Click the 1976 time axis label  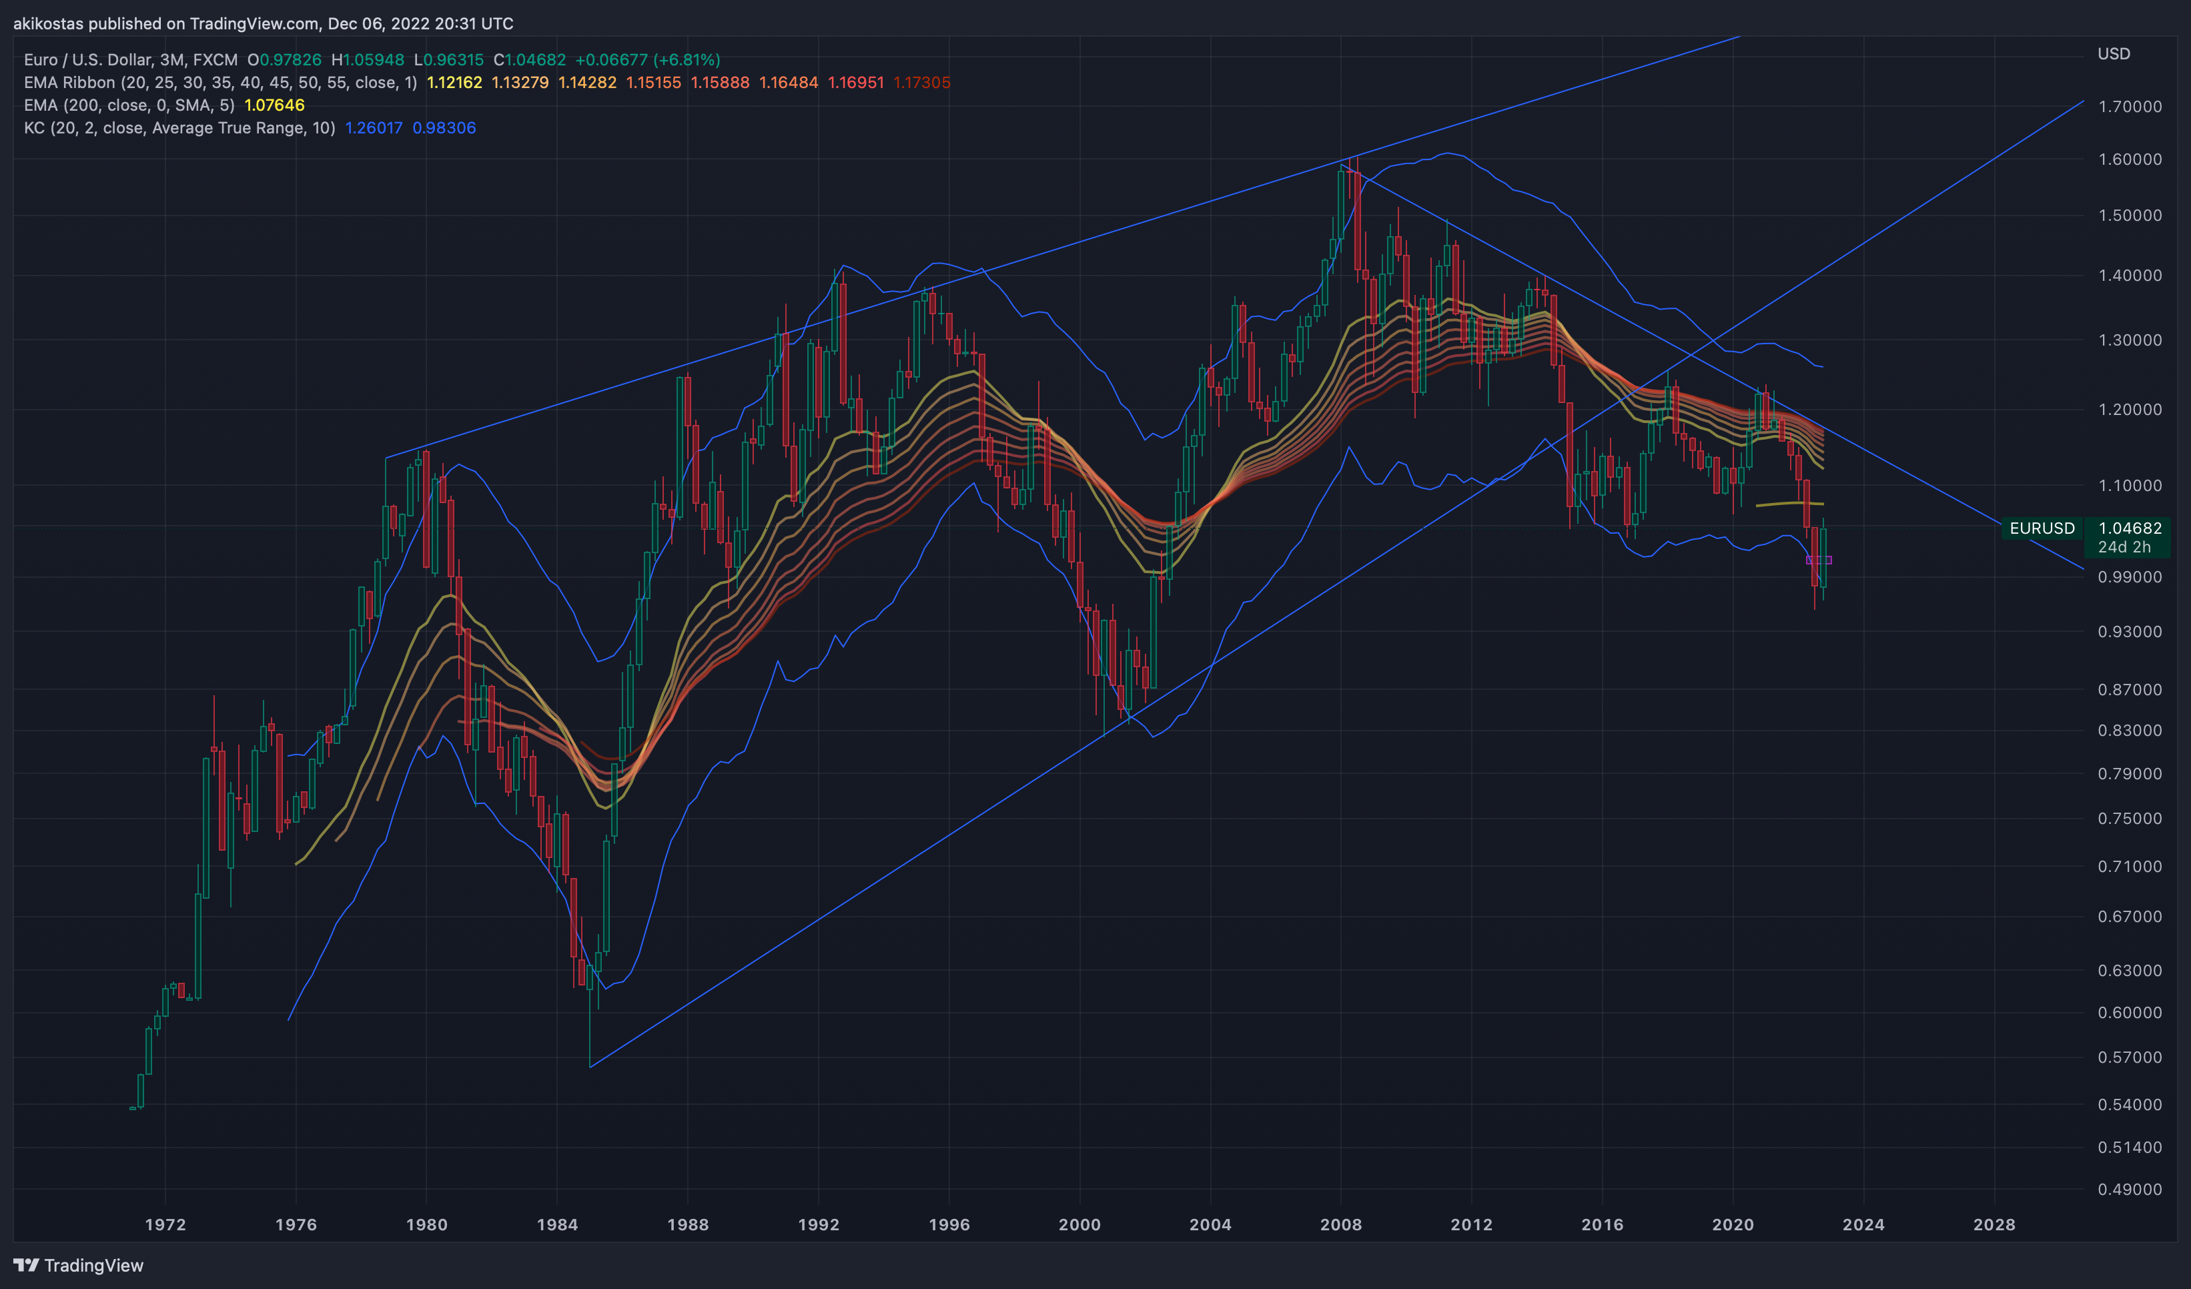296,1225
